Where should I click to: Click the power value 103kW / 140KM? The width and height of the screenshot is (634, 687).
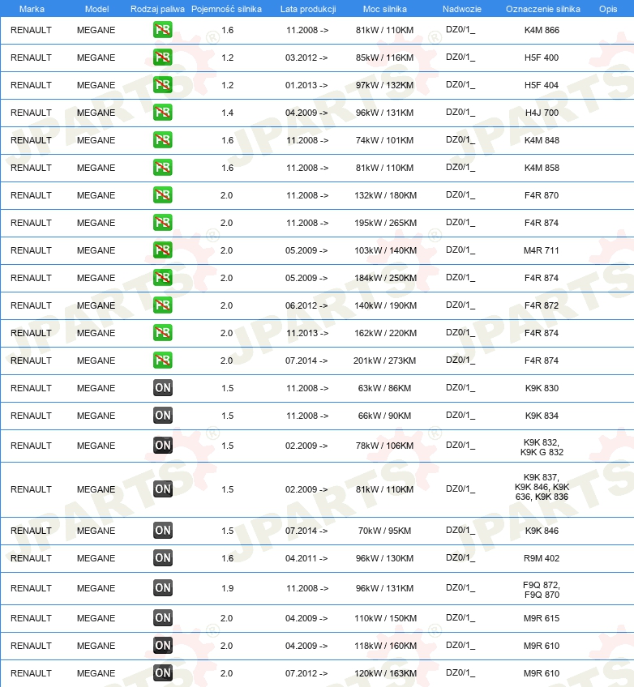tap(385, 250)
